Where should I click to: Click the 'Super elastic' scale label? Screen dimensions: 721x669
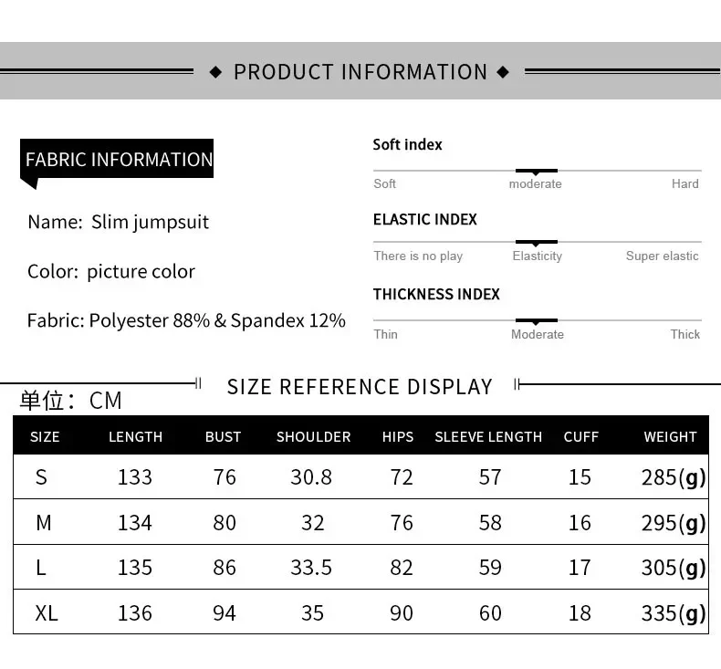tap(662, 256)
